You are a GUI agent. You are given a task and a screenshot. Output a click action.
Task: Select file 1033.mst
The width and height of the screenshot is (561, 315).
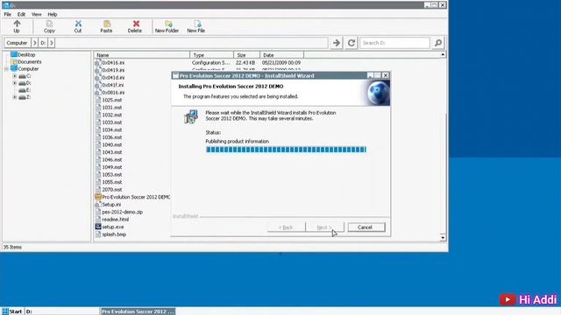pyautogui.click(x=109, y=122)
